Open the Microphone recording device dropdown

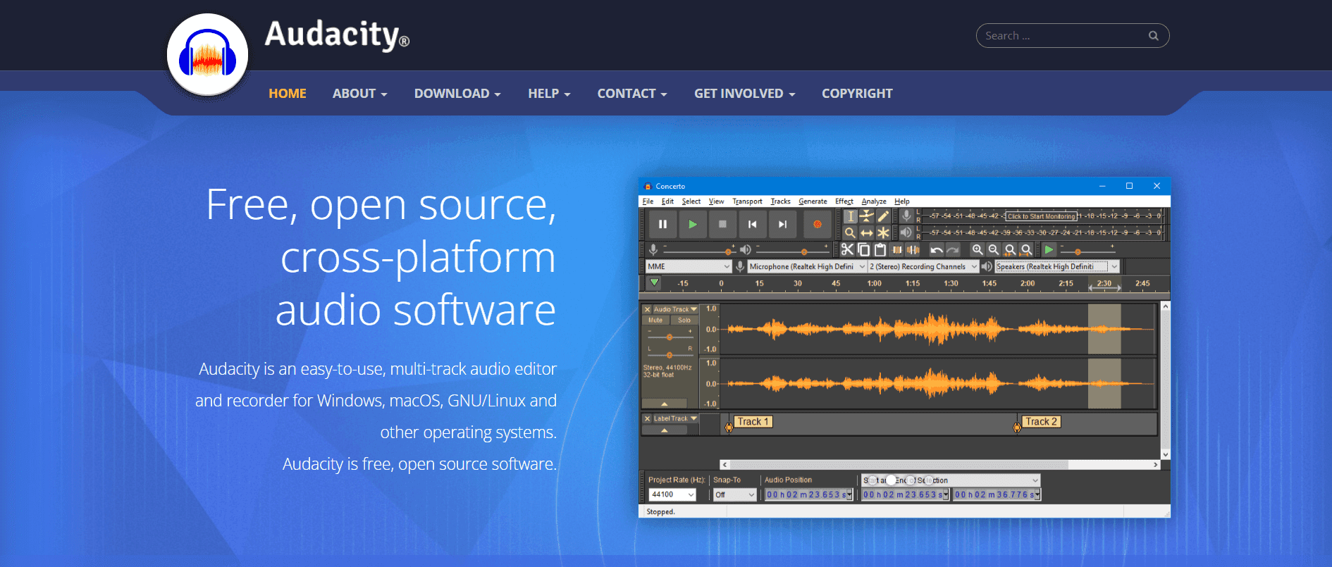pos(807,266)
